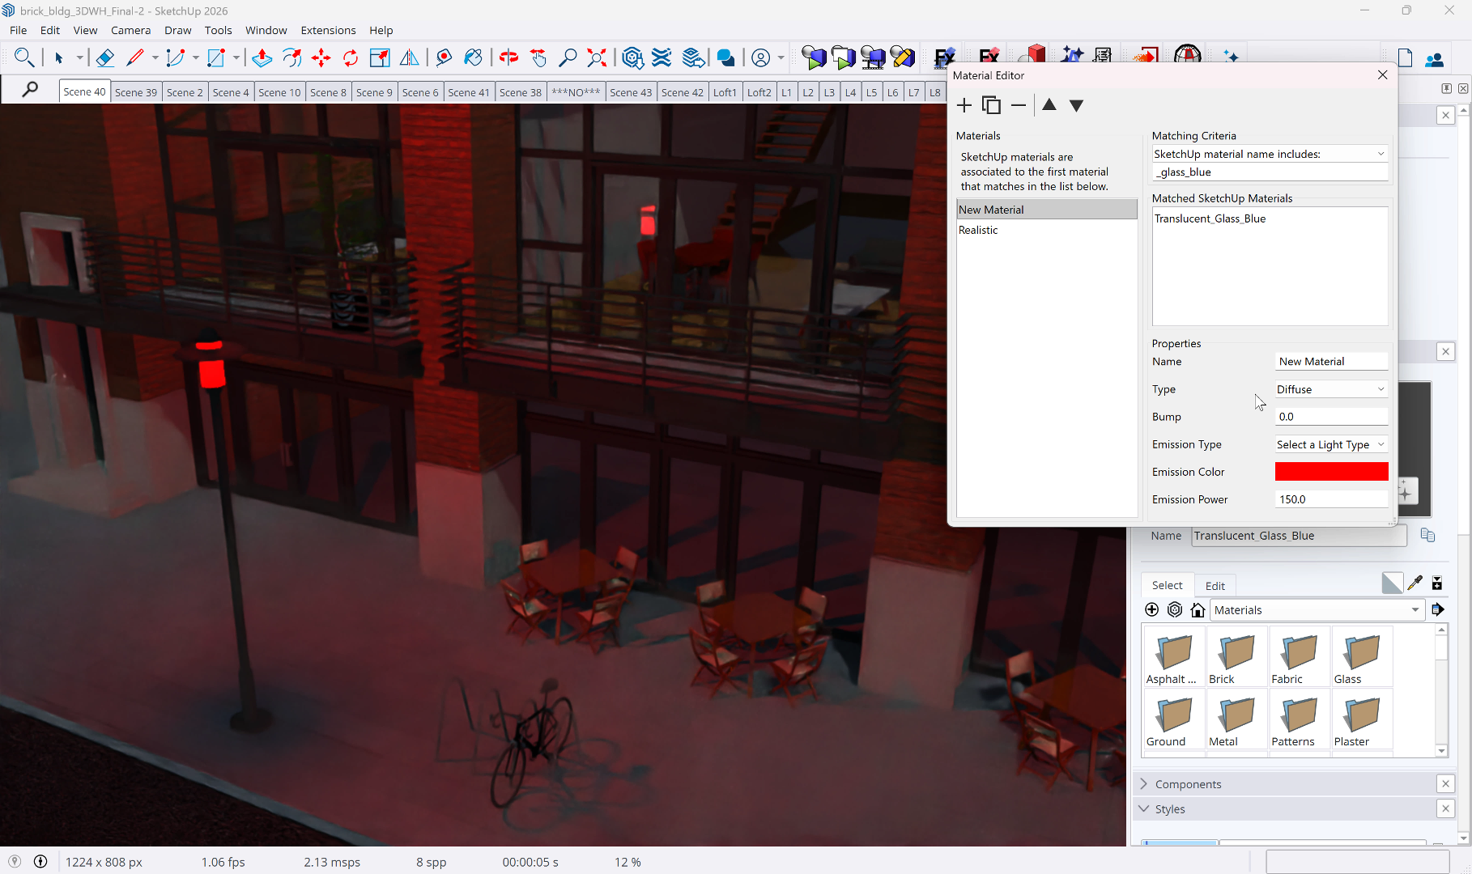1472x874 pixels.
Task: Open the Extensions menu
Action: [328, 30]
